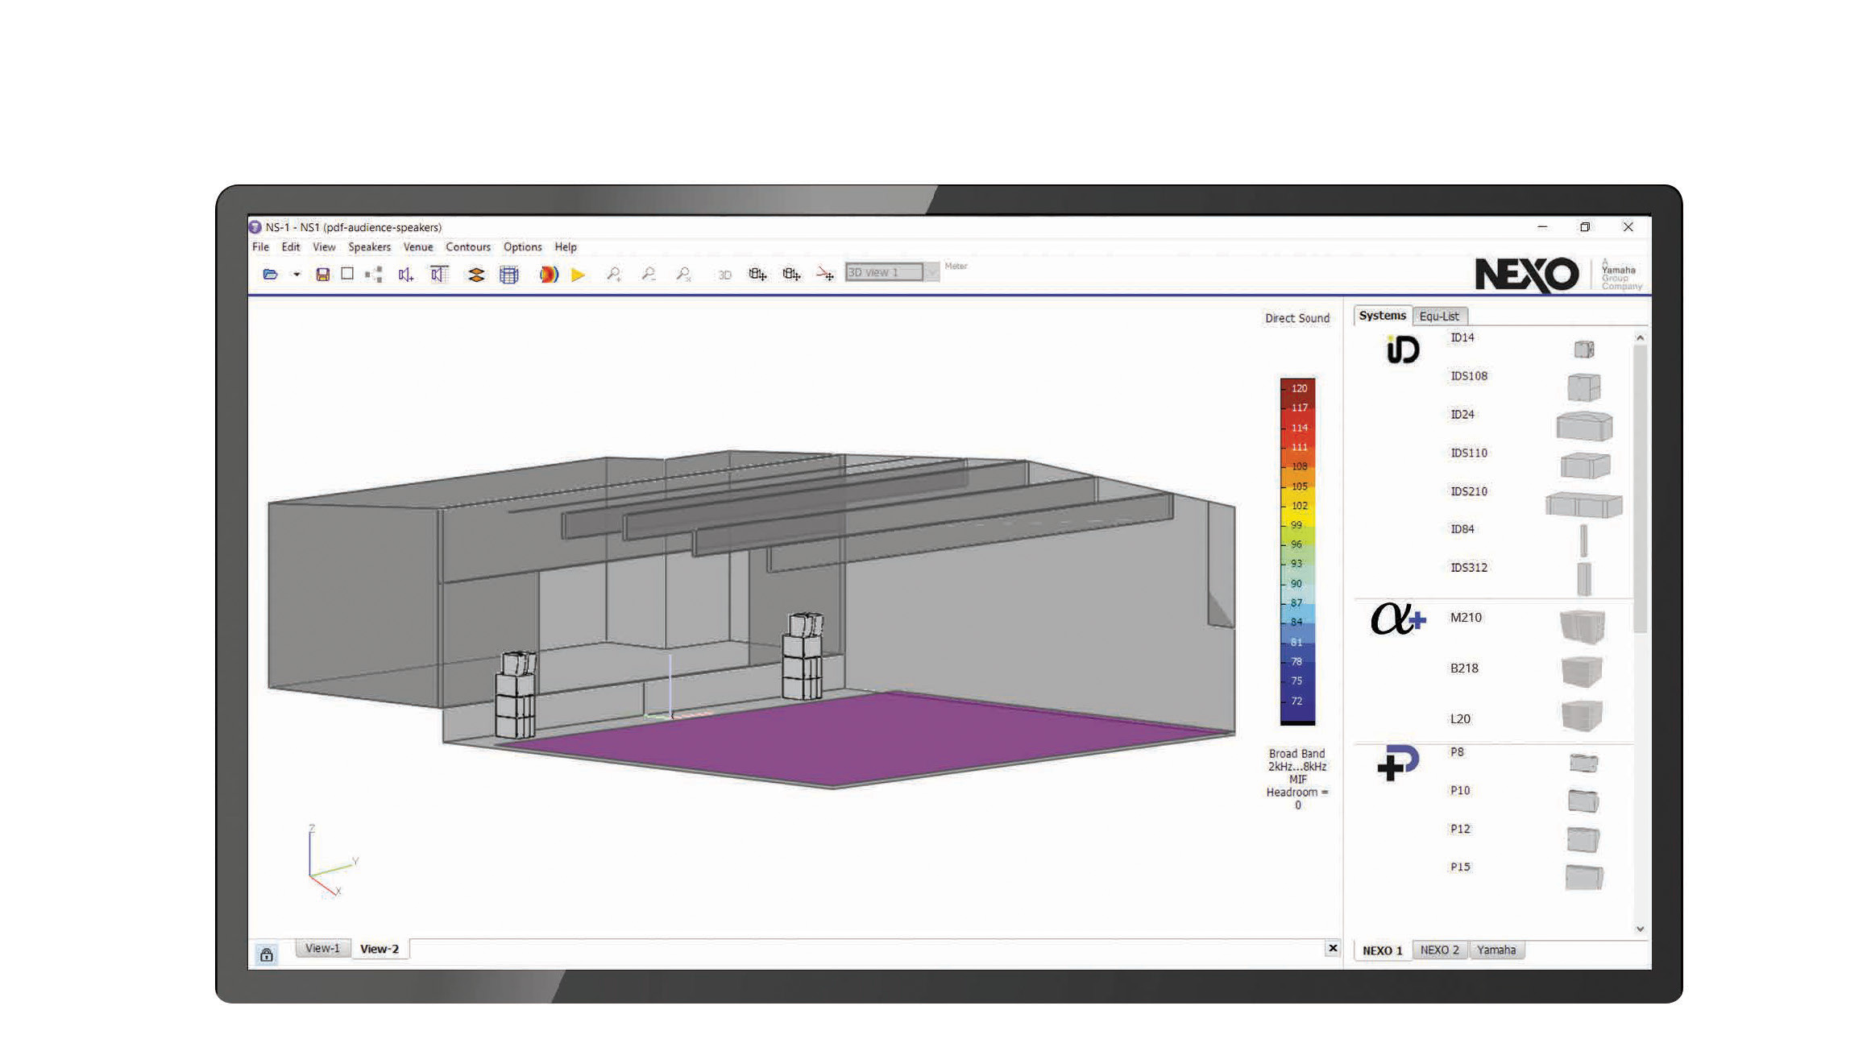The height and width of the screenshot is (1043, 1871).
Task: Click the add speaker icon
Action: click(405, 275)
